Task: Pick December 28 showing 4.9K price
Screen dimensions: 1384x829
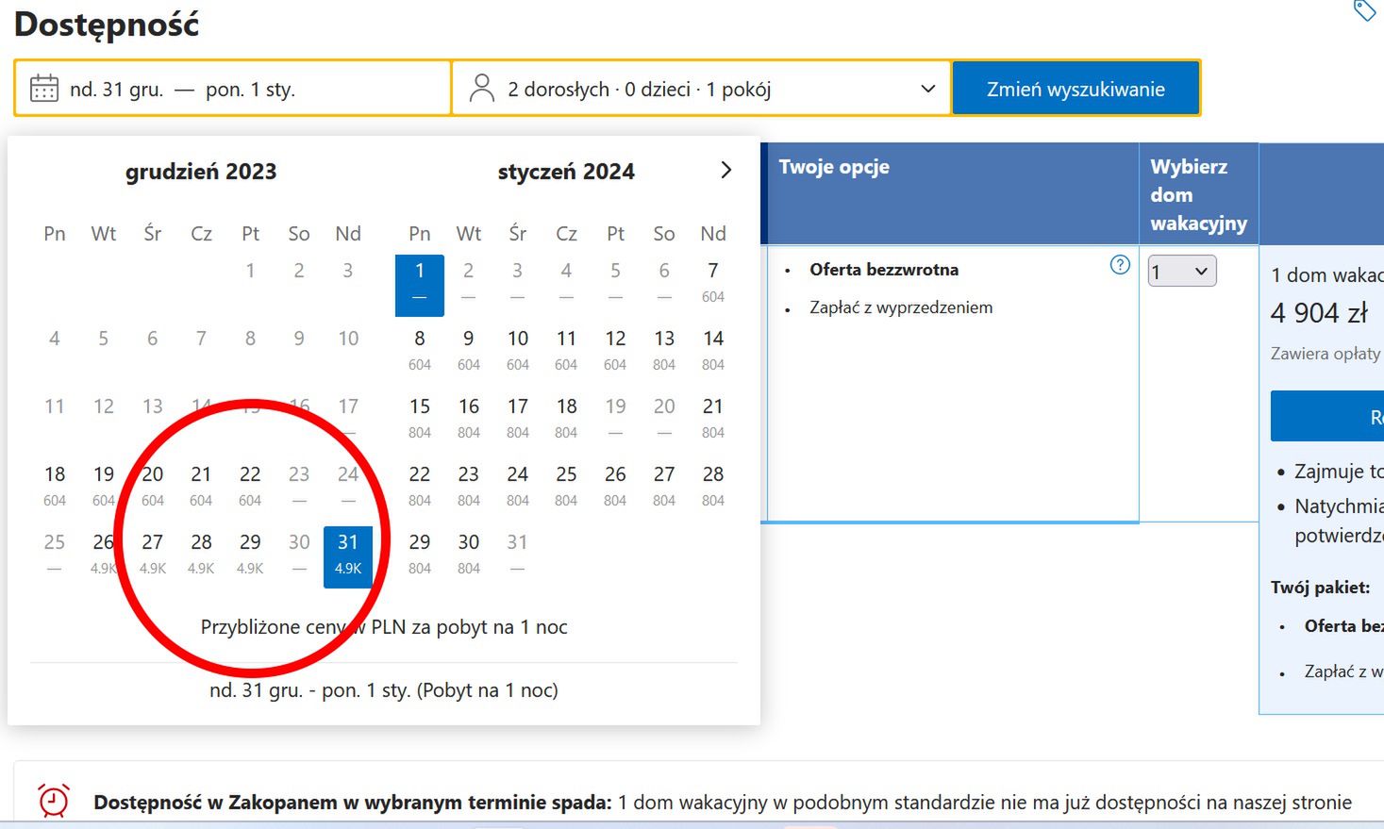Action: click(x=201, y=542)
